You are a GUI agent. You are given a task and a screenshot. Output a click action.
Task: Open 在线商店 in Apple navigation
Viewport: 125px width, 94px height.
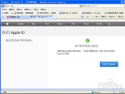20,24
